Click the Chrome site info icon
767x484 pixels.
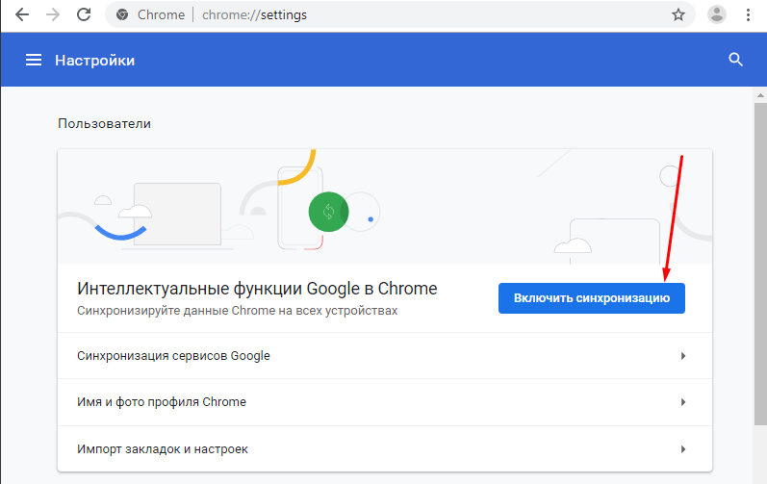[x=122, y=14]
